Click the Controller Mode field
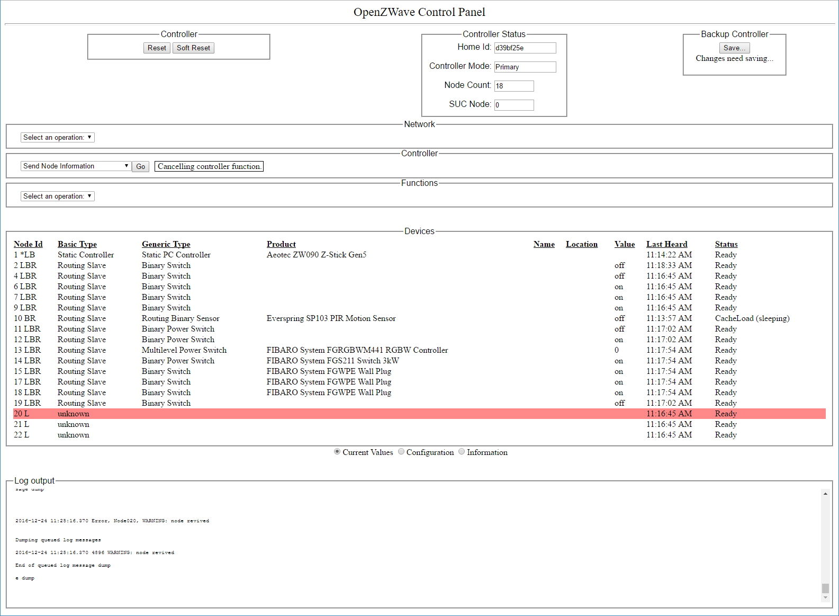The width and height of the screenshot is (839, 616). tap(525, 67)
